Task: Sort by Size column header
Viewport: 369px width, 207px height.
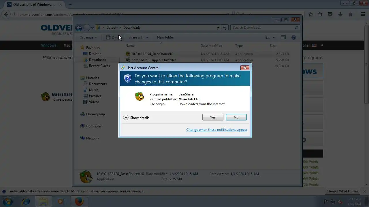Action: pos(273,46)
